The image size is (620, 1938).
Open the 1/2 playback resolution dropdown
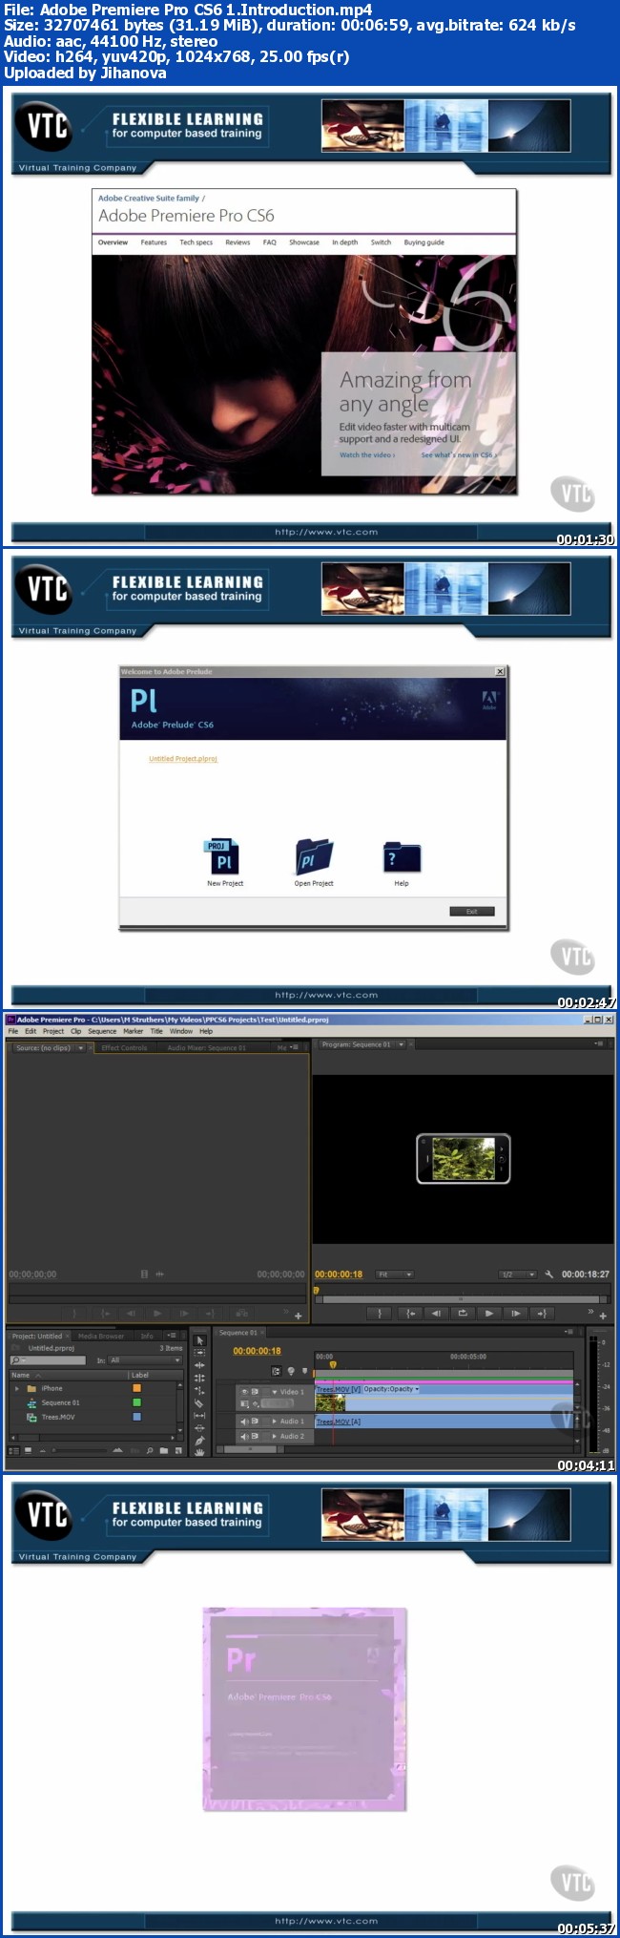518,1274
